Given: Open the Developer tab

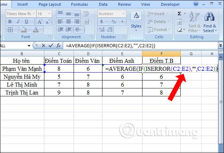Looking at the screenshot, I should [x=170, y=4].
